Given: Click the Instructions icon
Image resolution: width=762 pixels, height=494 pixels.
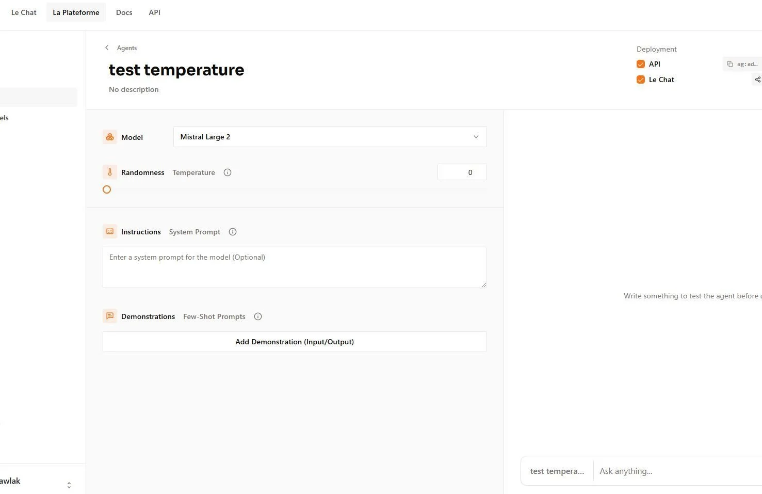Looking at the screenshot, I should 110,231.
